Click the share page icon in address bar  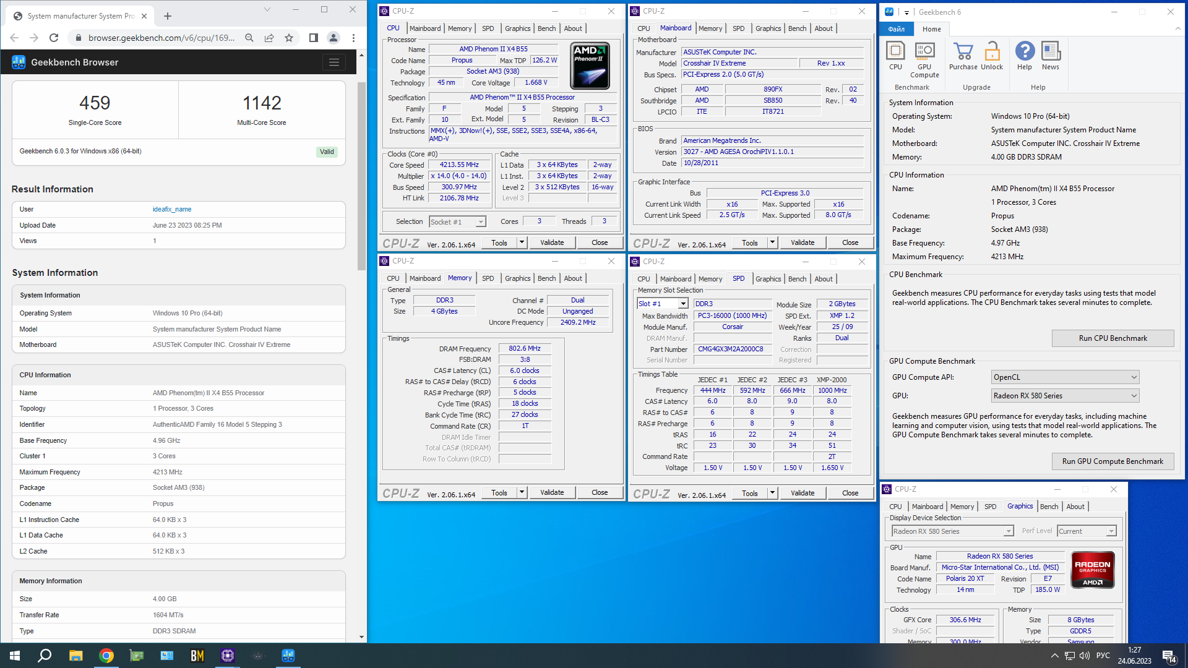pyautogui.click(x=269, y=38)
